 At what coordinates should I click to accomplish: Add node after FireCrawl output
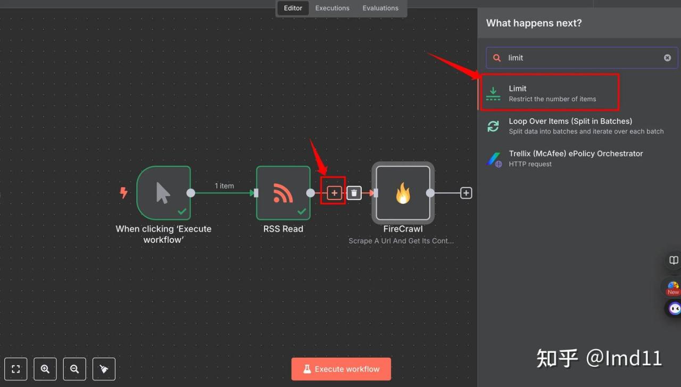click(466, 193)
